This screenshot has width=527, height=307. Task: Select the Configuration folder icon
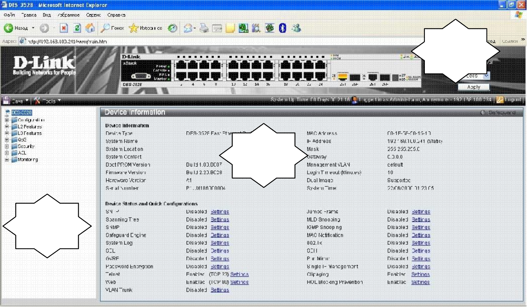(15, 120)
